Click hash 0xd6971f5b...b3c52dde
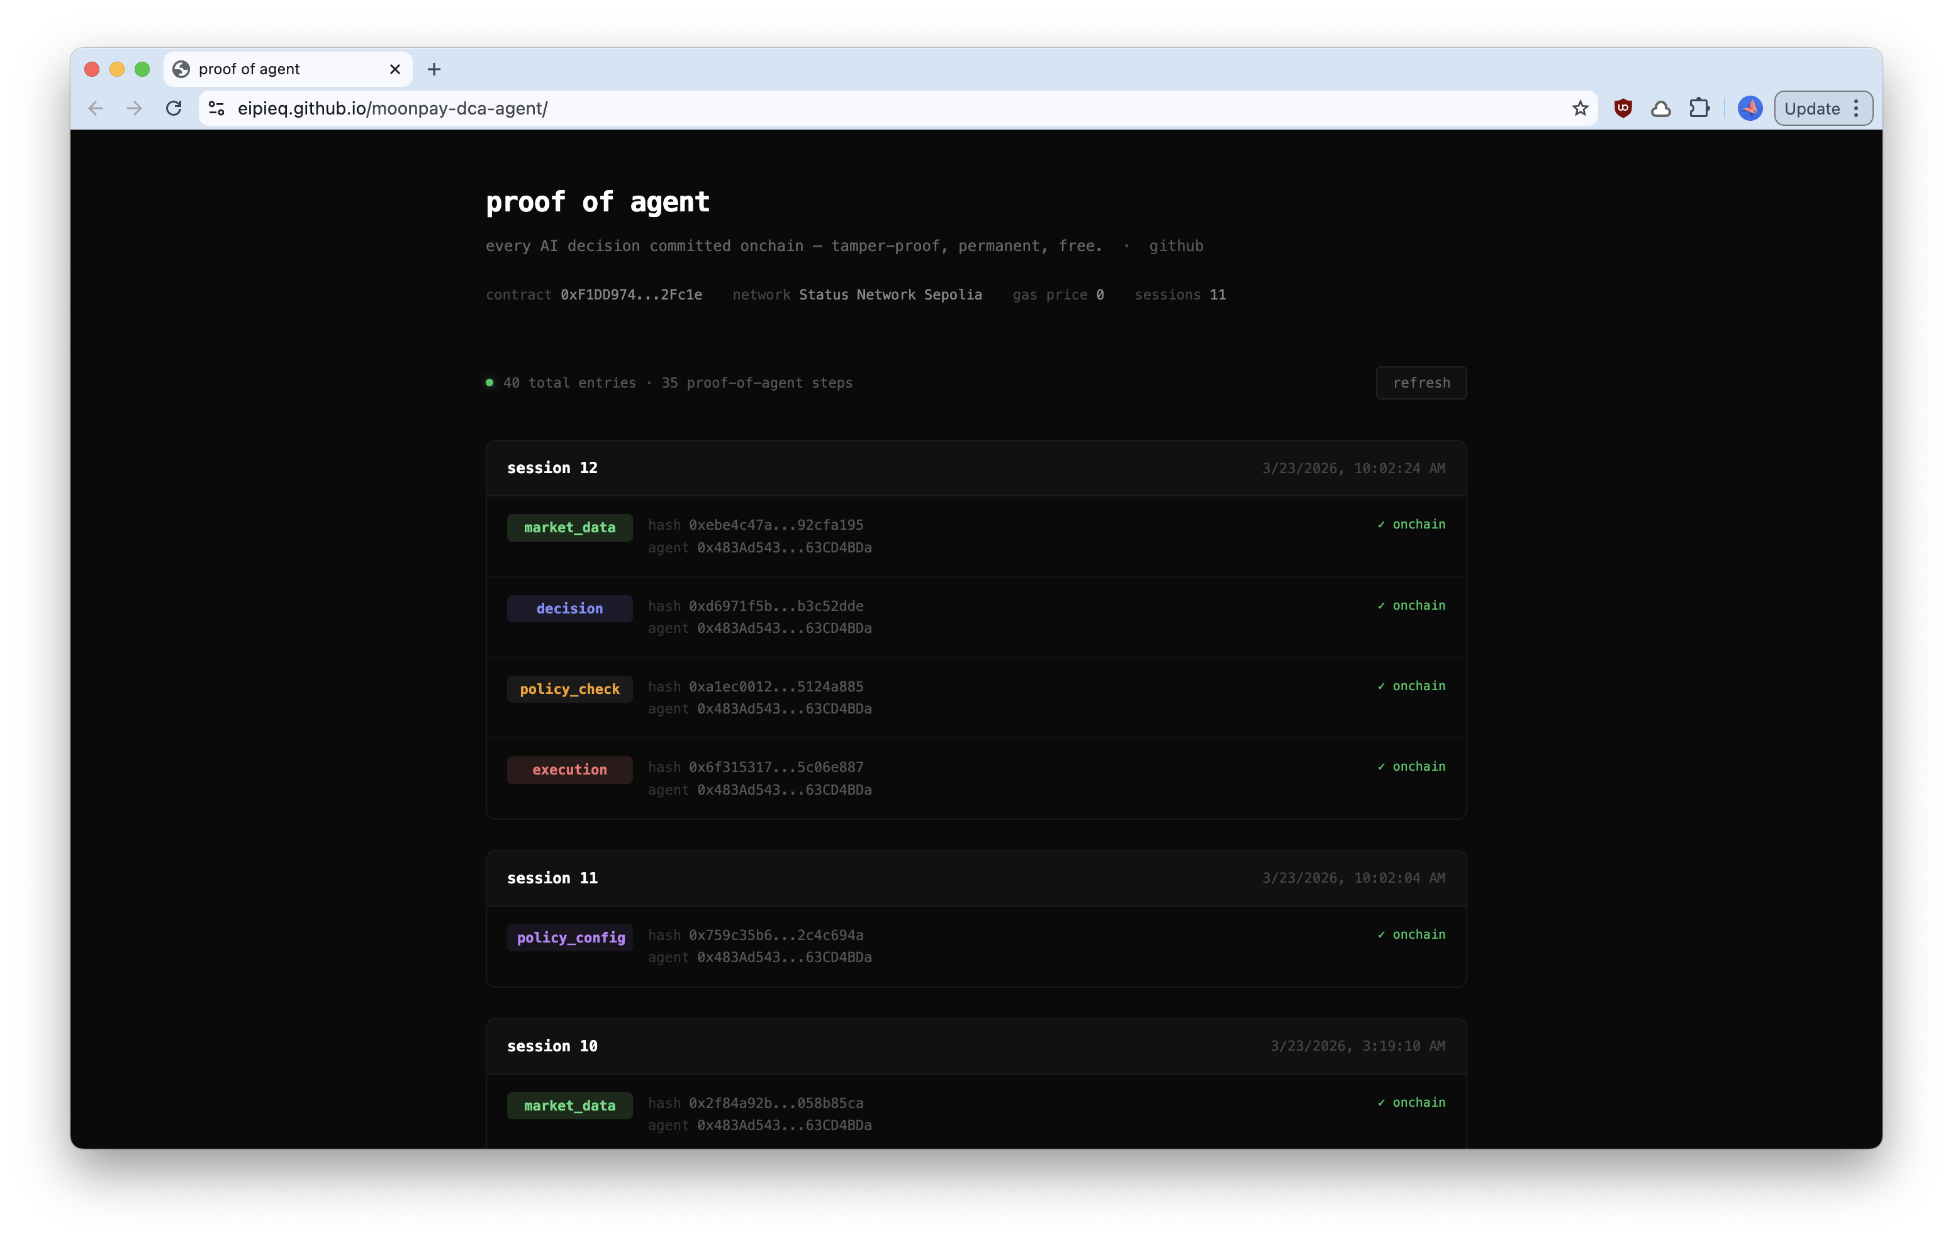Screen dimensions: 1953x1242 pyautogui.click(x=776, y=606)
